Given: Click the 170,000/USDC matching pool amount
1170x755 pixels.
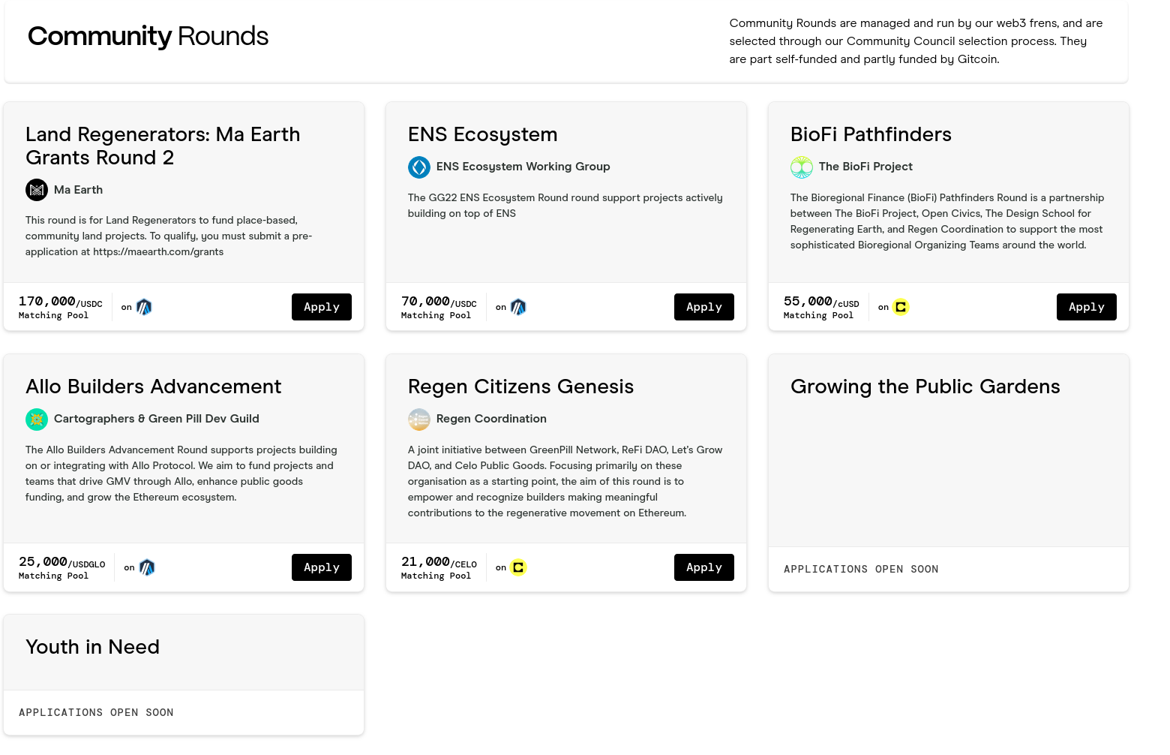Looking at the screenshot, I should (61, 302).
